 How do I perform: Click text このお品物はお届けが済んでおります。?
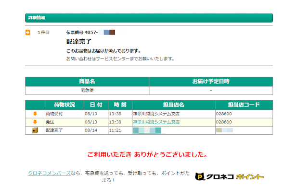click(x=104, y=51)
